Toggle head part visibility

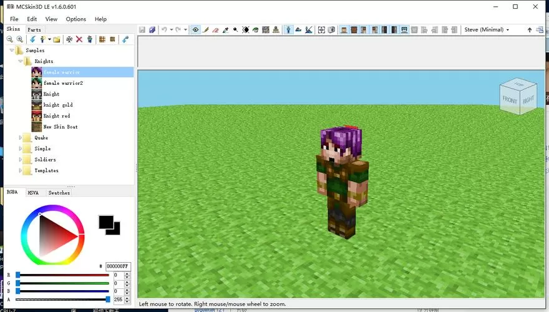(x=344, y=30)
